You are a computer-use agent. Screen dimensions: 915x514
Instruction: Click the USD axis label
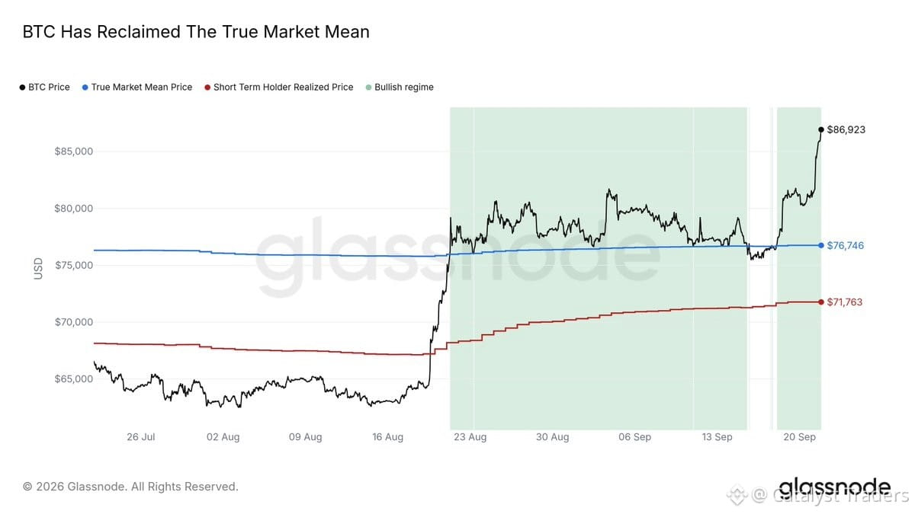coord(38,268)
